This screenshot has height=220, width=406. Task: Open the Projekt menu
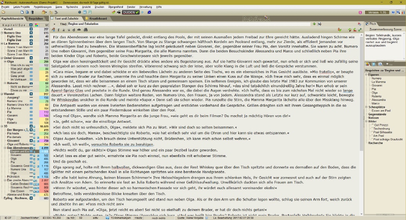pos(5,7)
